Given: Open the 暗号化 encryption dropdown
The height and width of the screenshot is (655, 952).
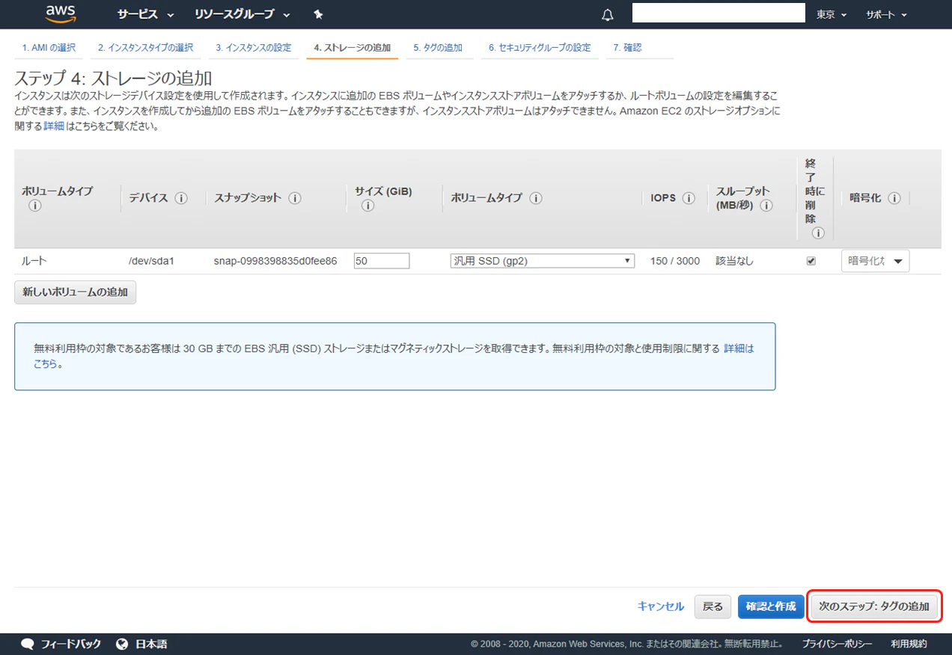Looking at the screenshot, I should 876,261.
